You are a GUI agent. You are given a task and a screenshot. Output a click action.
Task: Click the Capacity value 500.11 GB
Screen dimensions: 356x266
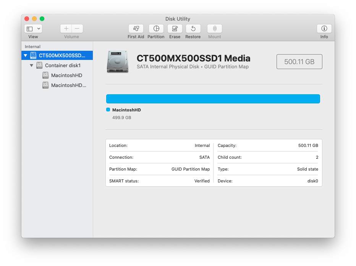tap(308, 145)
